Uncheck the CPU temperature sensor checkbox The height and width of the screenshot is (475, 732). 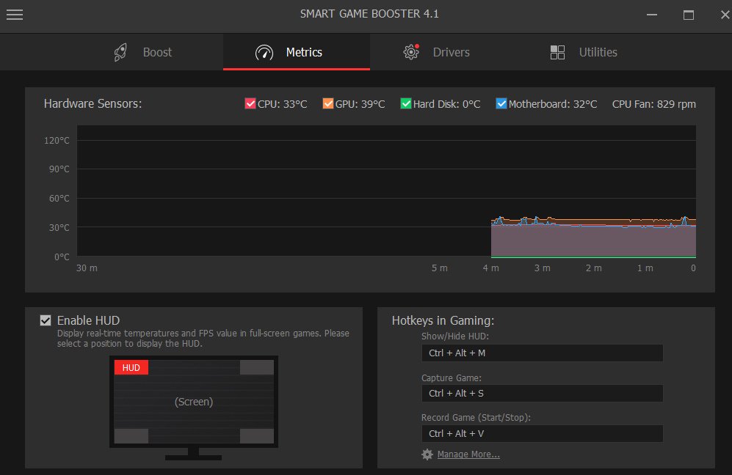(250, 104)
